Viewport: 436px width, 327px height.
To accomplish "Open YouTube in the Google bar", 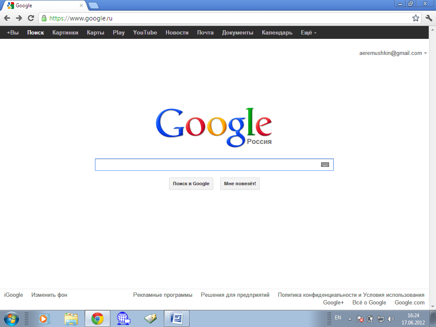I will (145, 32).
